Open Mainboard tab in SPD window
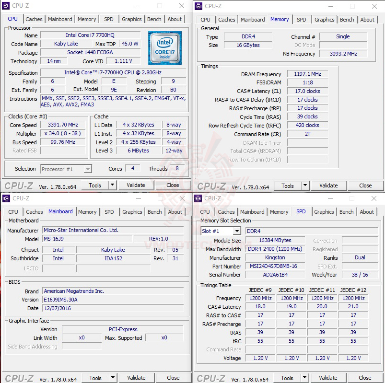Viewport: 385px width, 383px height. click(252, 212)
